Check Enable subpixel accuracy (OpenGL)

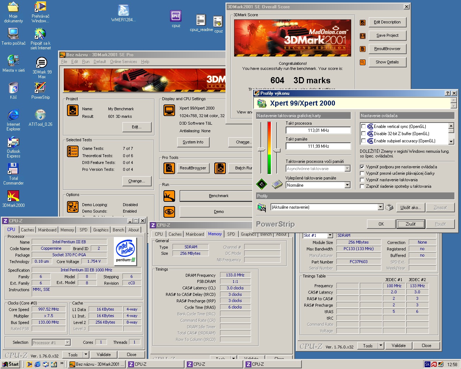click(x=363, y=141)
